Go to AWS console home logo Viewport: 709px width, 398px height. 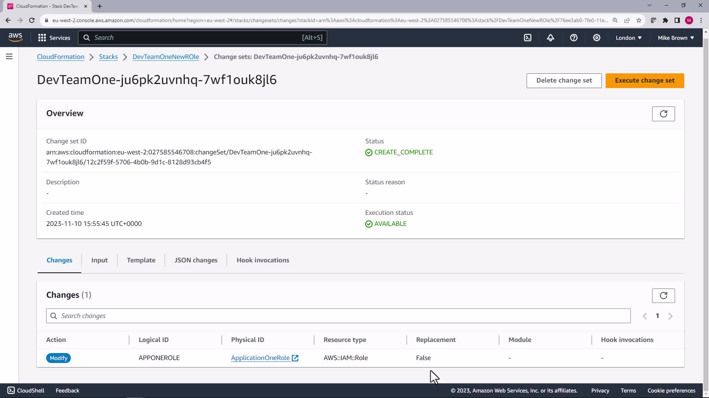(15, 37)
